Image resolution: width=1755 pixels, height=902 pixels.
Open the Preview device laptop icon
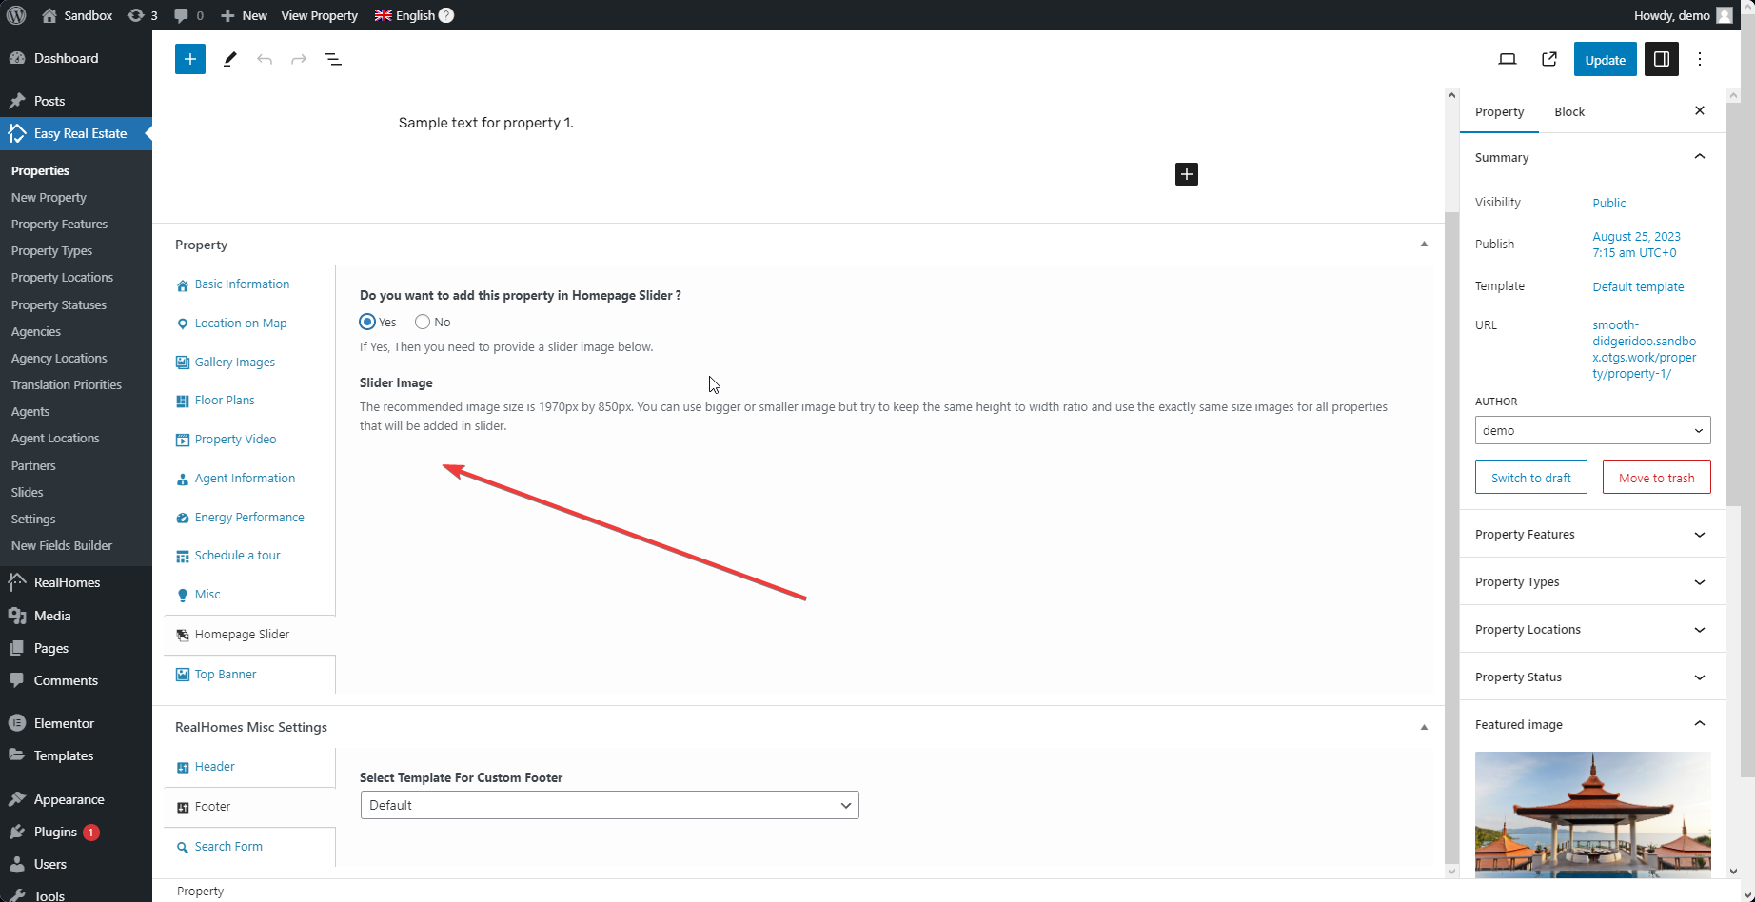pos(1508,59)
